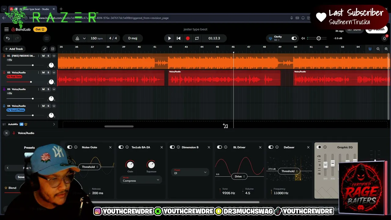Expand track 01 settings chevron
This screenshot has width=391, height=220.
click(x=54, y=56)
